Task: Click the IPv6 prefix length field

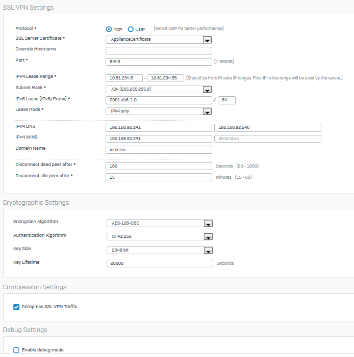Action: coord(226,100)
